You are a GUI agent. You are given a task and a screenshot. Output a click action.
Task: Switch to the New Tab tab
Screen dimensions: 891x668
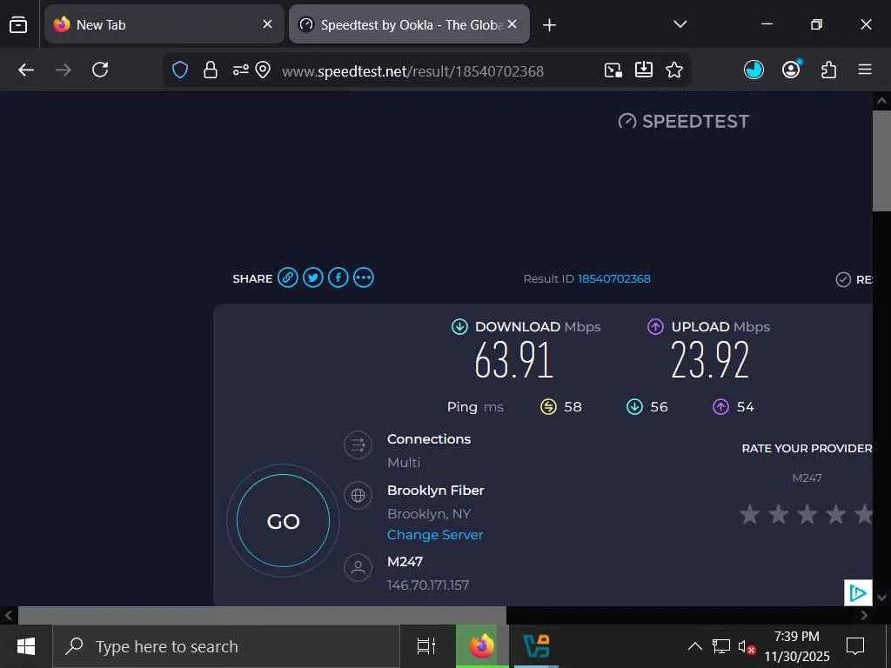coord(164,24)
